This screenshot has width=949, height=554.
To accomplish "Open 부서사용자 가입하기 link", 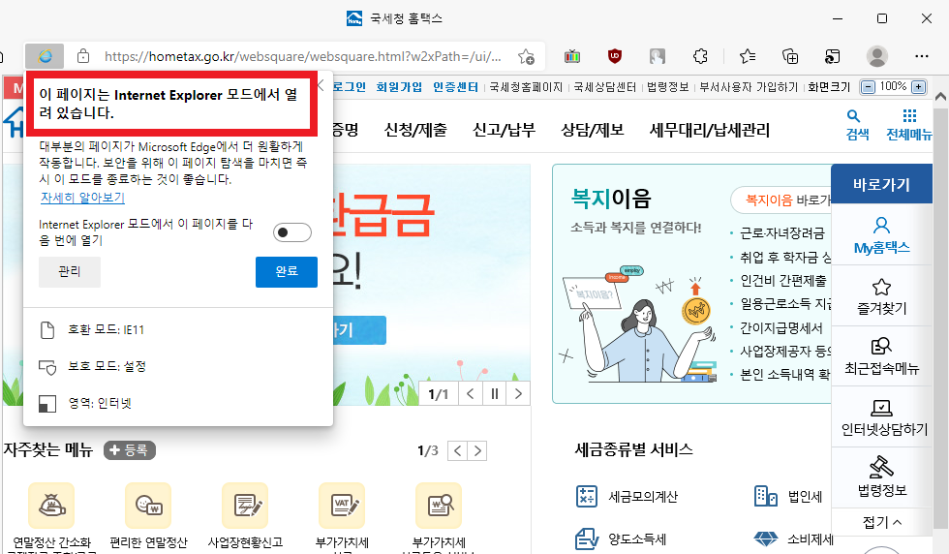I will click(749, 86).
